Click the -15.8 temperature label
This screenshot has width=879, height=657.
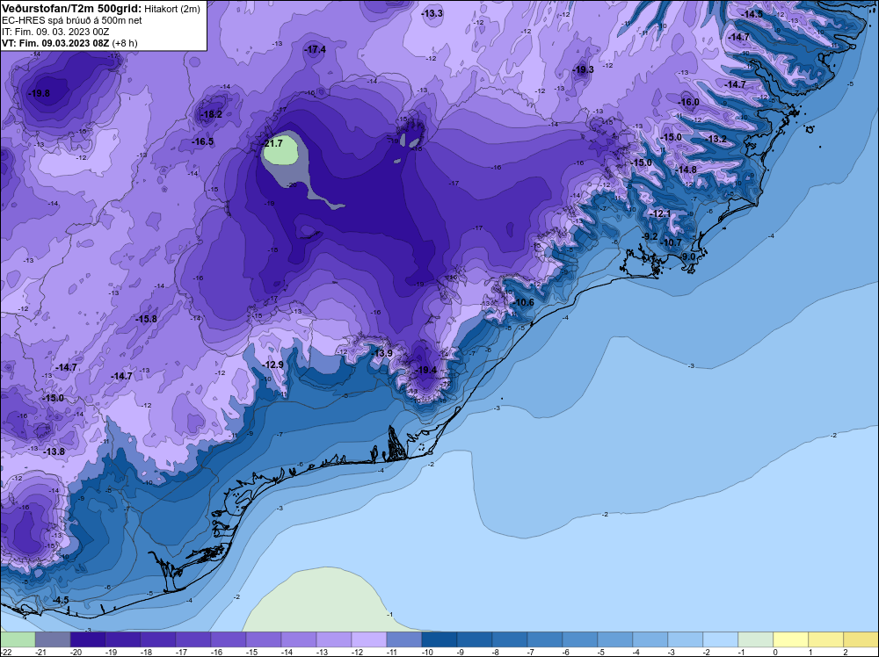[x=146, y=319]
